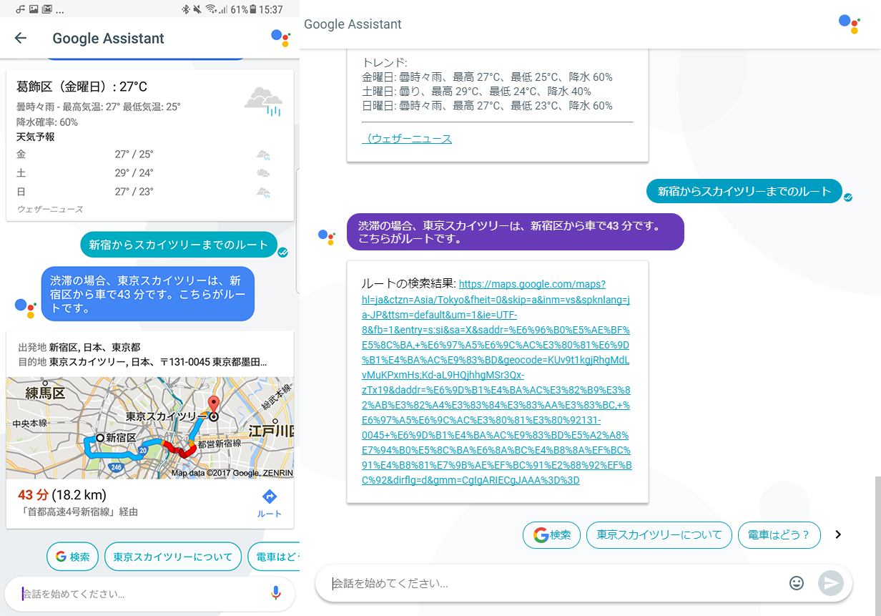The width and height of the screenshot is (881, 616).
Task: Click the send button in desktop input
Action: click(x=830, y=583)
